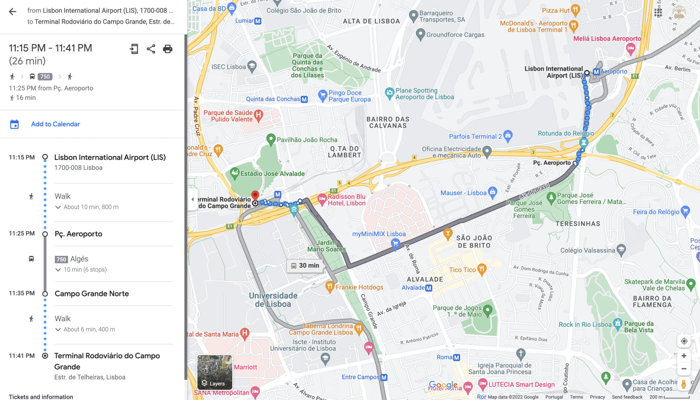Expand the 10 min (6 stops) bus details

(81, 270)
